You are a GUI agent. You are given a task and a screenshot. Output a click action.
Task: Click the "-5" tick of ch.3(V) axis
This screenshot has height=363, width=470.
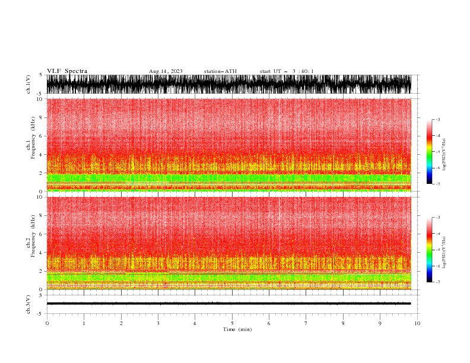coord(40,314)
